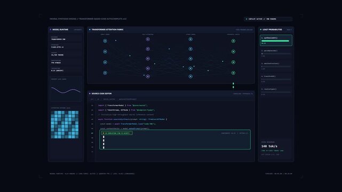Select the topmost node in the first cyan input column
The height and width of the screenshot is (192, 342).
(105, 41)
